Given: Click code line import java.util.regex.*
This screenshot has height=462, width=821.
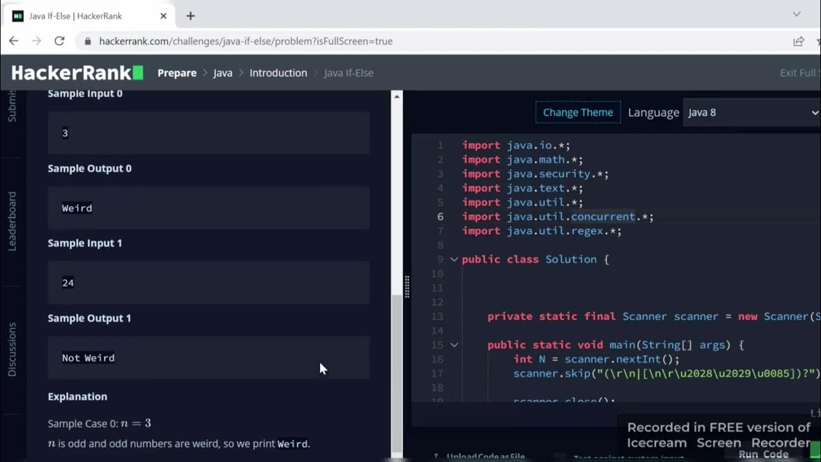Looking at the screenshot, I should [x=542, y=231].
